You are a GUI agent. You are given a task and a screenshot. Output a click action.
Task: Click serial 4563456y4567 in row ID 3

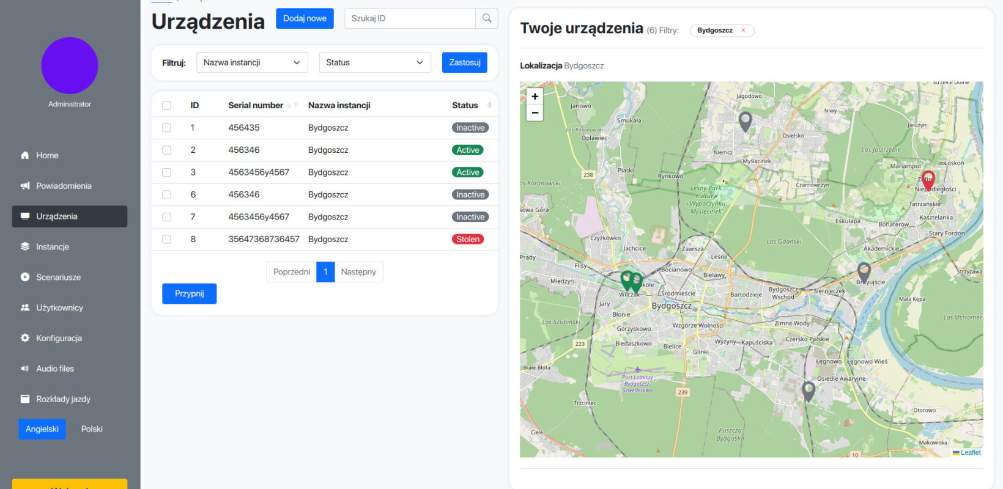click(x=259, y=172)
